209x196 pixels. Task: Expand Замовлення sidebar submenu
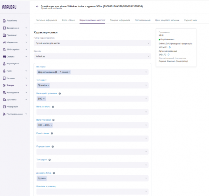tap(26, 28)
